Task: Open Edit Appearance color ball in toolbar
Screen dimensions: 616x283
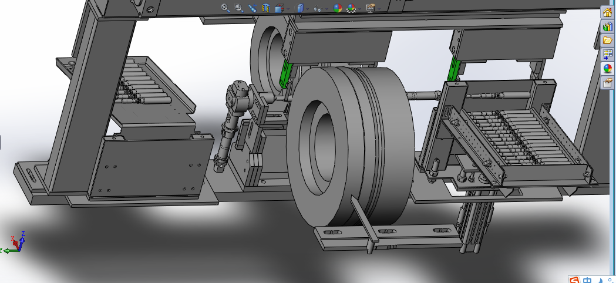Action: click(x=338, y=8)
